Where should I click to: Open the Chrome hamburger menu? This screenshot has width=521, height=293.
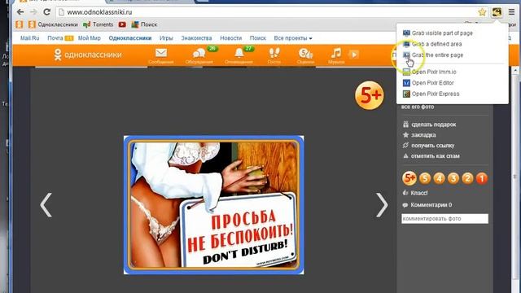(x=511, y=12)
